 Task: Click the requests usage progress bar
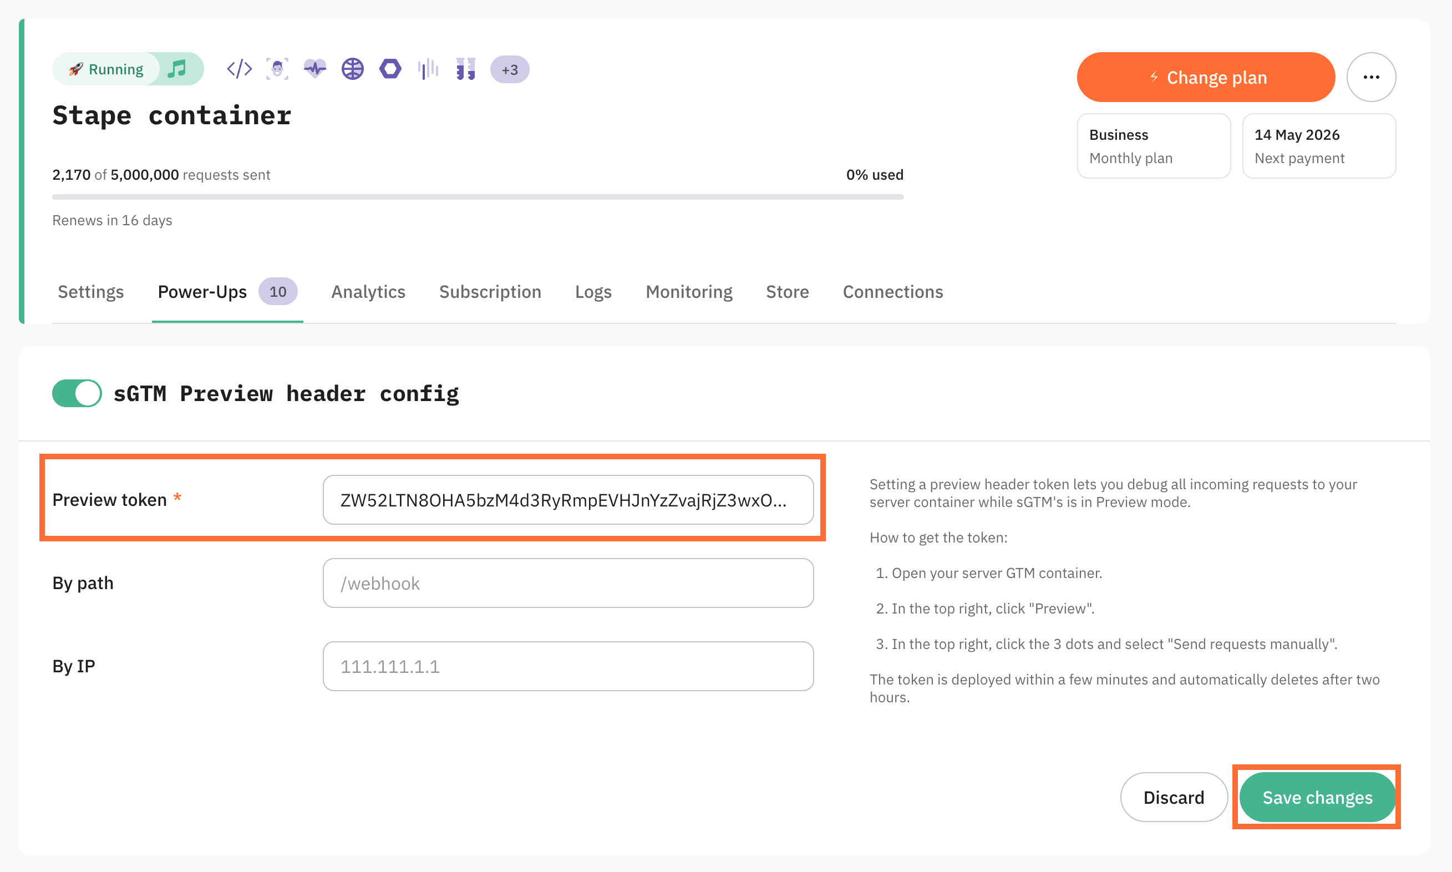(x=478, y=197)
